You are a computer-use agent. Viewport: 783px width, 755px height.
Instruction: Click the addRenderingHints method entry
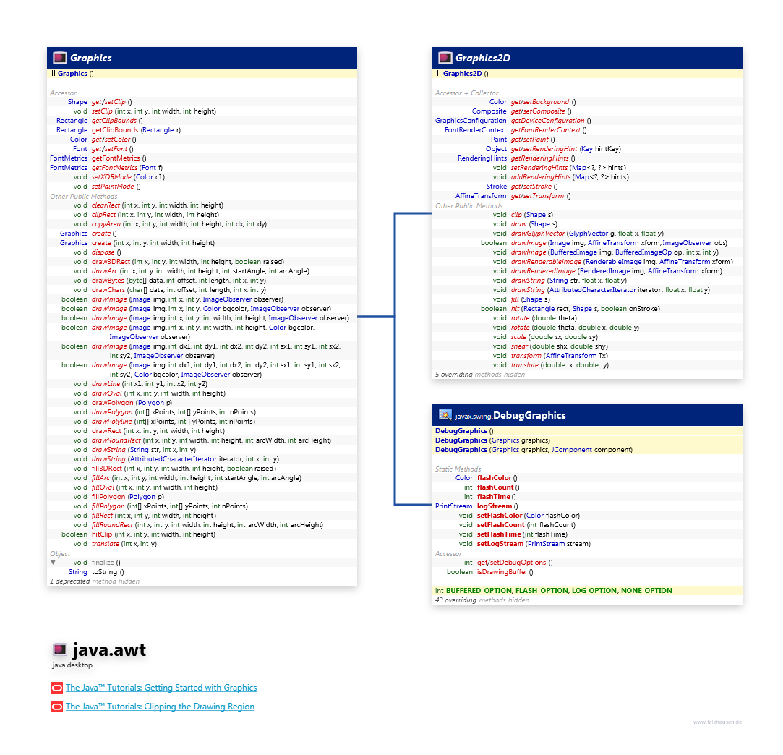[541, 177]
